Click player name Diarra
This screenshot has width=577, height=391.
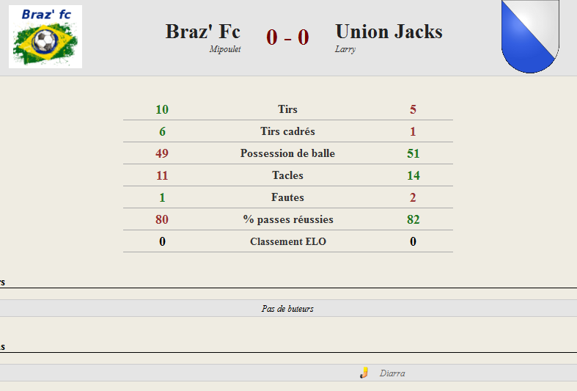(x=392, y=373)
